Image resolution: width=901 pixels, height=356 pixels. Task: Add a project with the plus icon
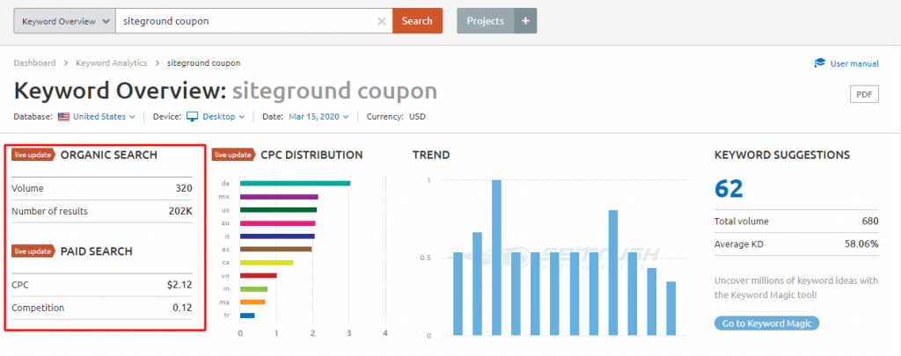[x=525, y=21]
